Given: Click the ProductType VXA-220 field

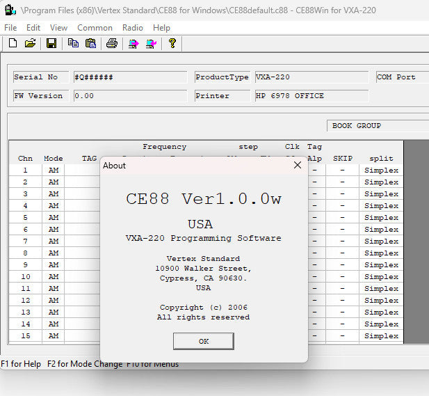Looking at the screenshot, I should click(311, 77).
